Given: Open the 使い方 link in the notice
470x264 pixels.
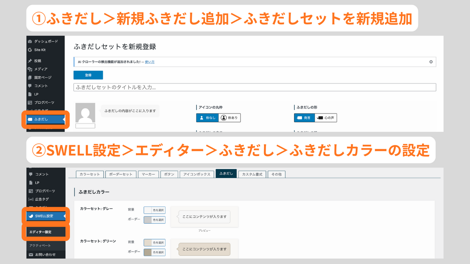Looking at the screenshot, I should (x=150, y=62).
